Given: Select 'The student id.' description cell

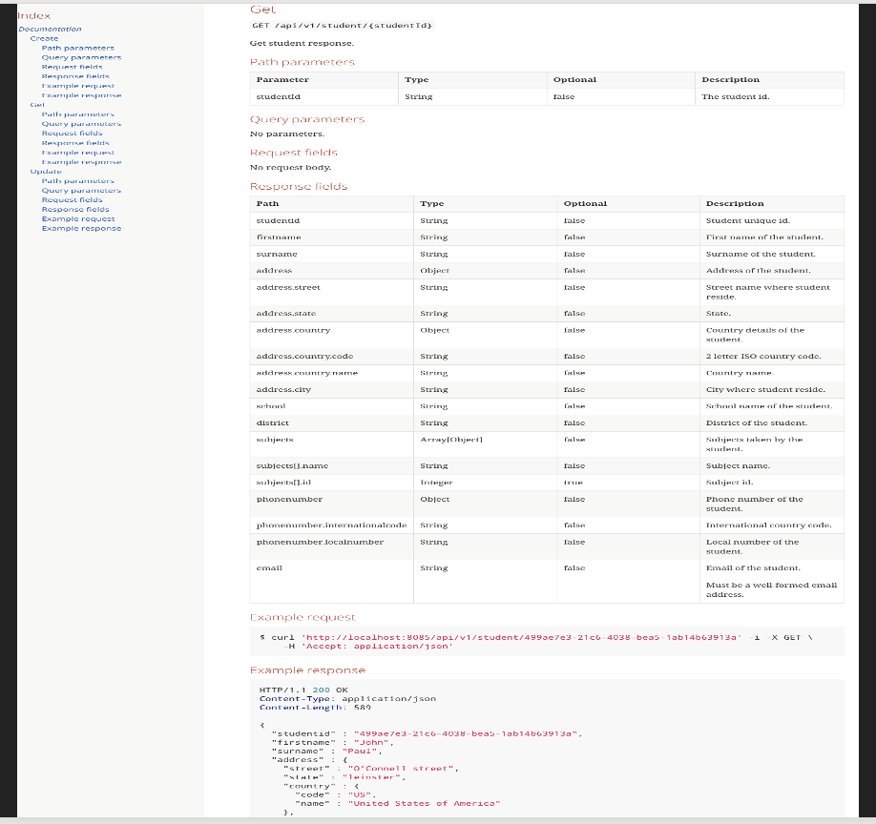Looking at the screenshot, I should (x=735, y=96).
